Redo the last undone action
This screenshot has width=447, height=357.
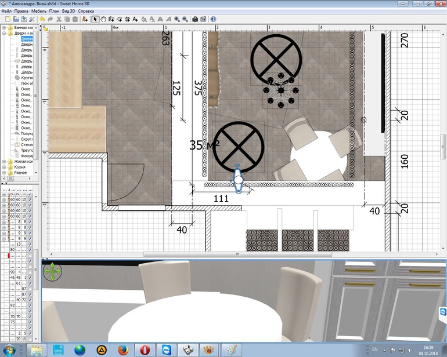tap(51, 19)
